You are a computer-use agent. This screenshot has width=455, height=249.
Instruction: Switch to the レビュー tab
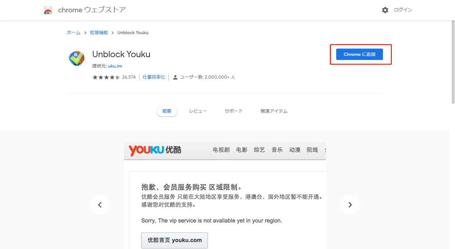(x=198, y=111)
